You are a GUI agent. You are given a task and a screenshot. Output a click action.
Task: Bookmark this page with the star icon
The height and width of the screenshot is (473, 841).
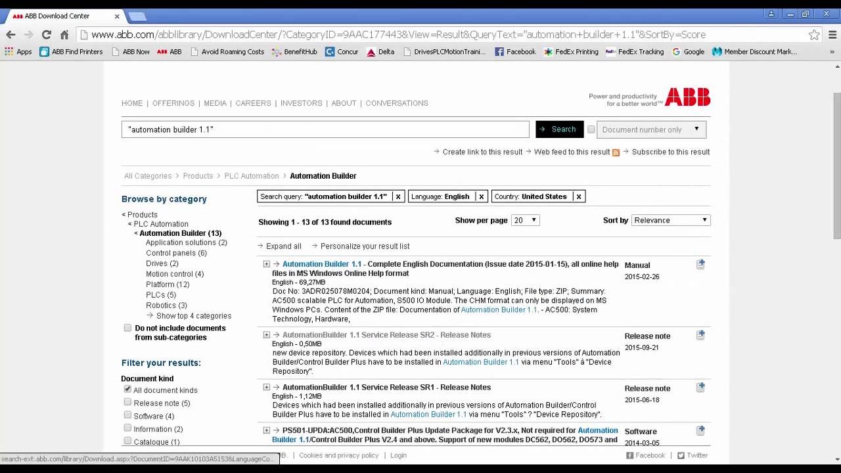pos(814,35)
